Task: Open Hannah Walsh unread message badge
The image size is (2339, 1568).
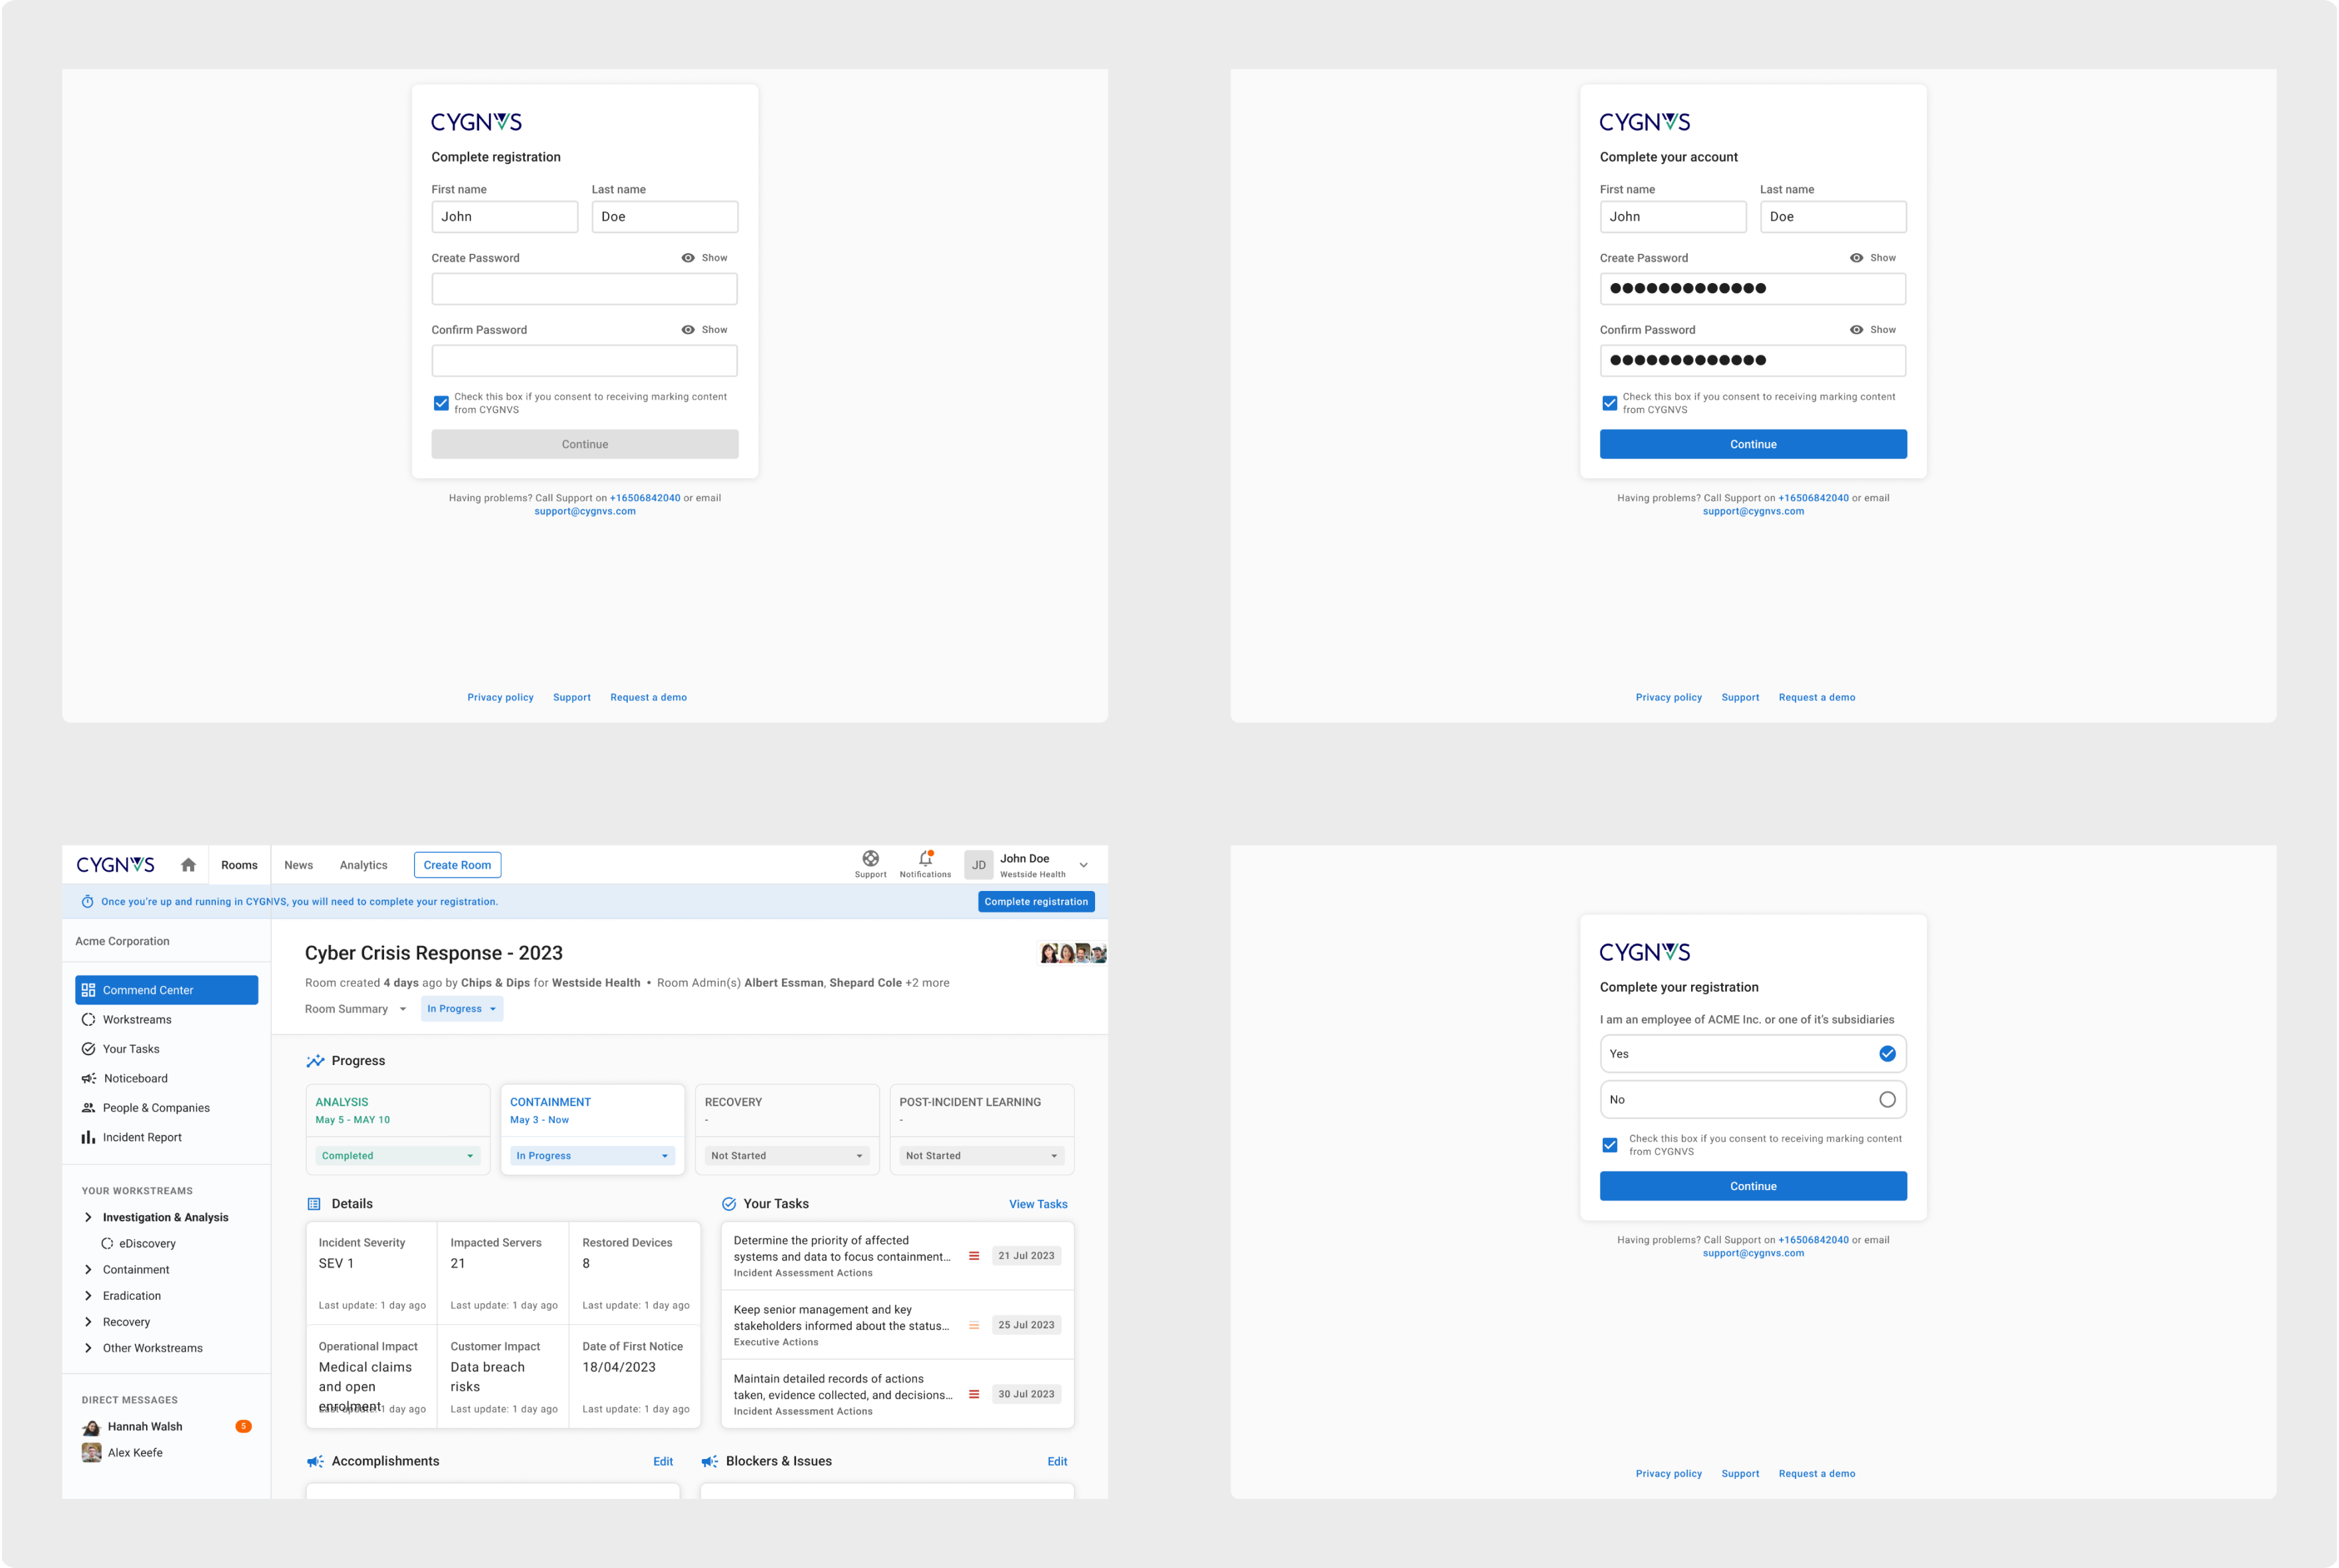Action: tap(243, 1427)
